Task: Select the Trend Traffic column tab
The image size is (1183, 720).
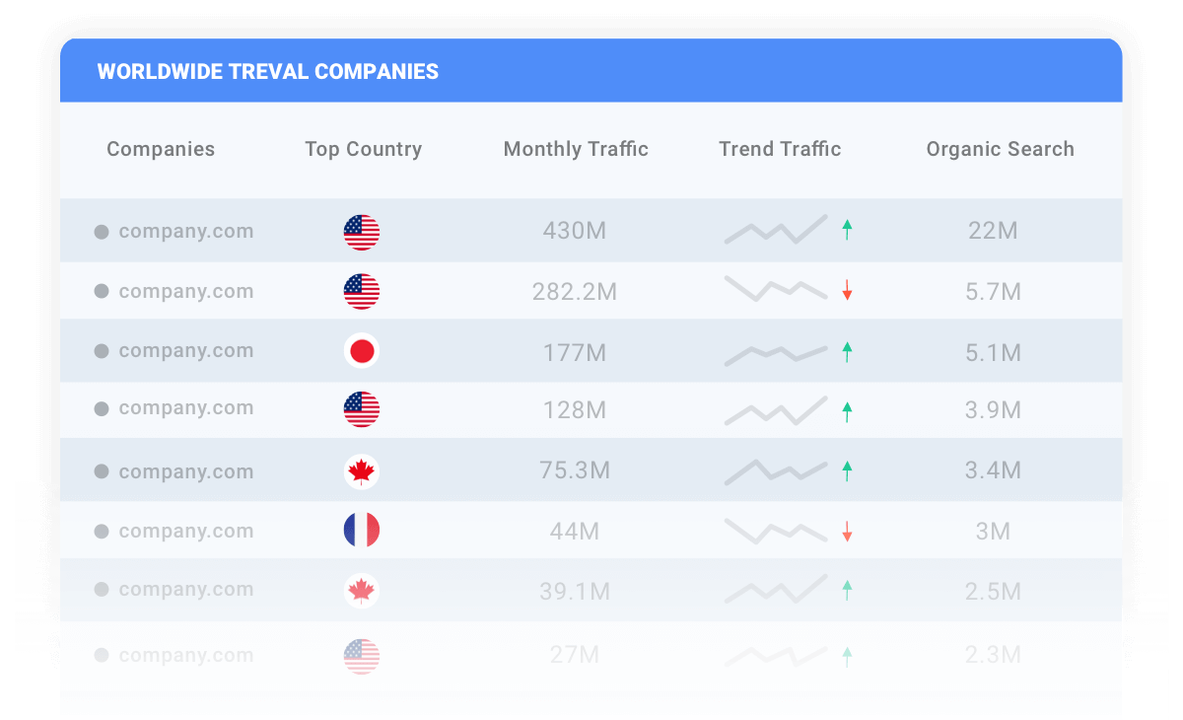Action: point(780,149)
